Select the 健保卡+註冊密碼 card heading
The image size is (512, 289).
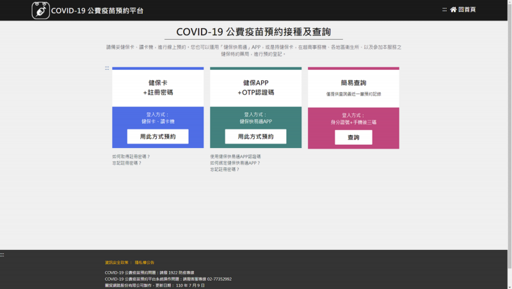(x=157, y=88)
